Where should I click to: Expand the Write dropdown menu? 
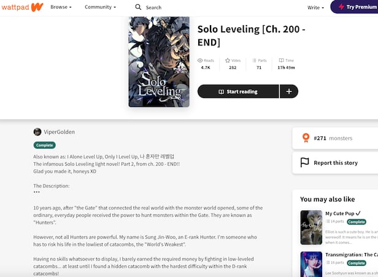pos(315,7)
